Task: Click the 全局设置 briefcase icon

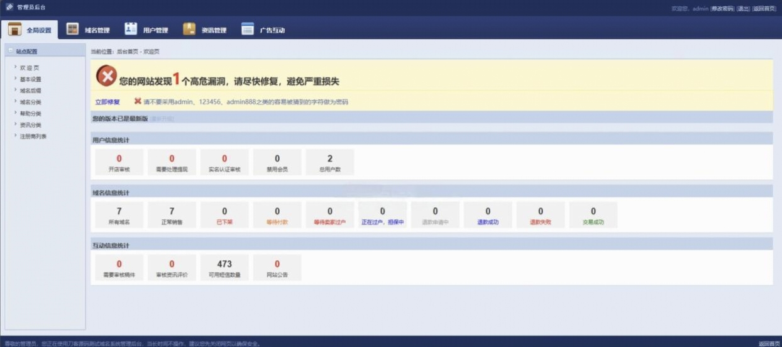Action: coord(15,30)
